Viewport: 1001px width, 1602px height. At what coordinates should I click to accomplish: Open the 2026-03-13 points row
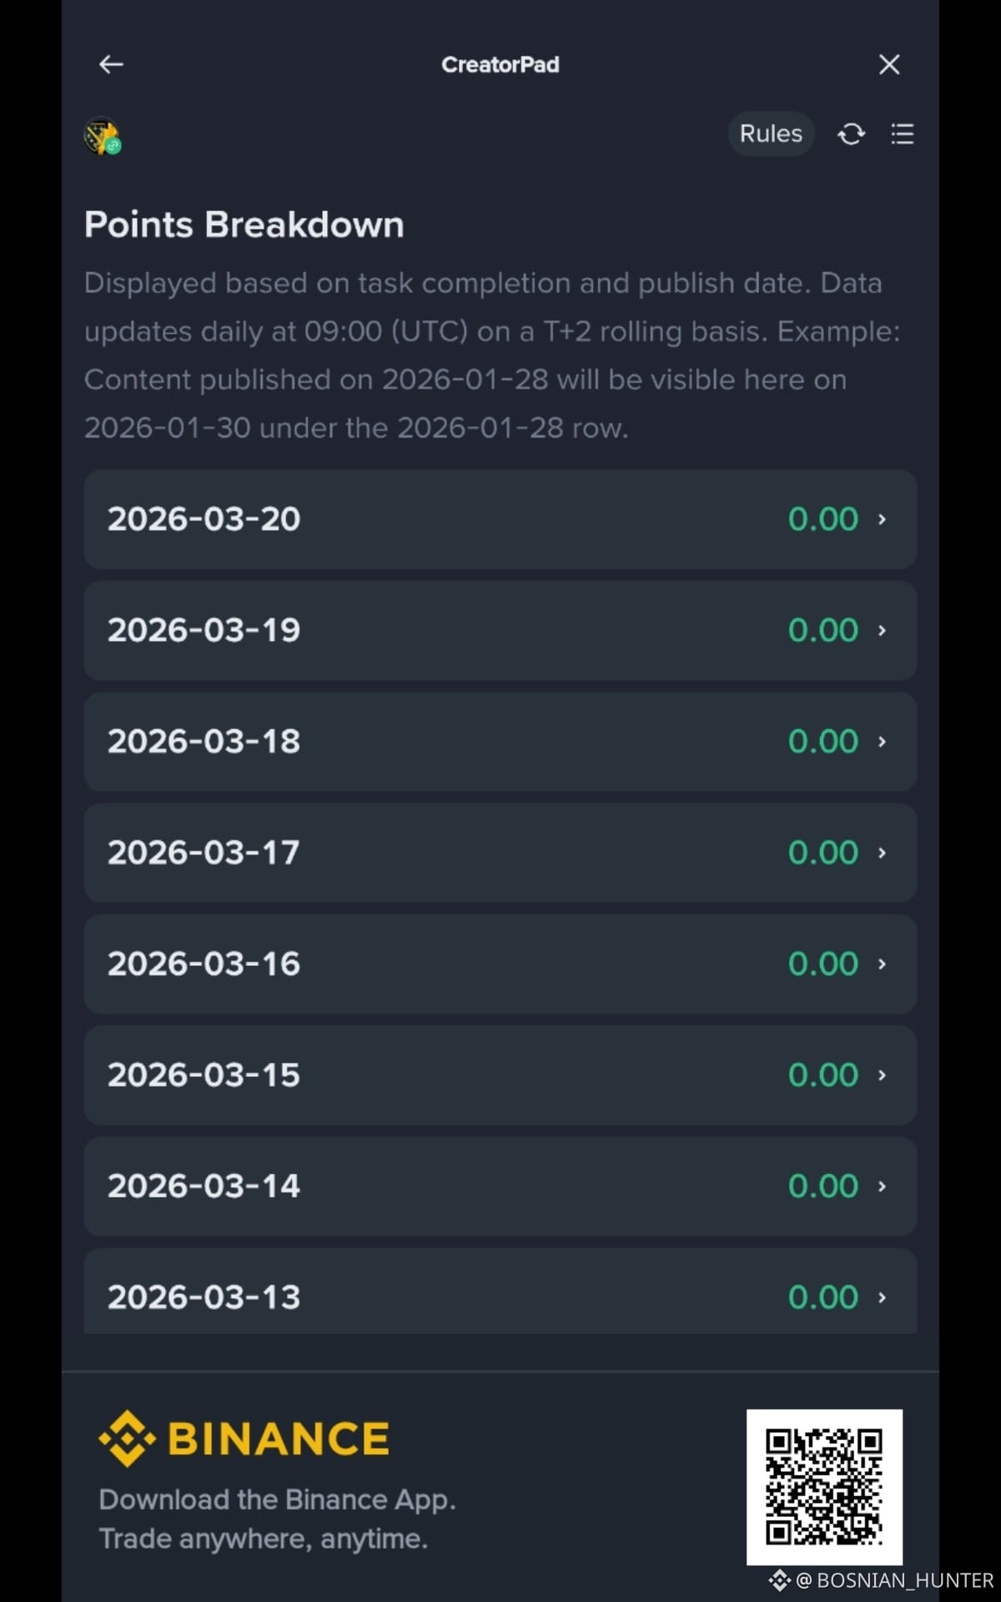pos(500,1291)
